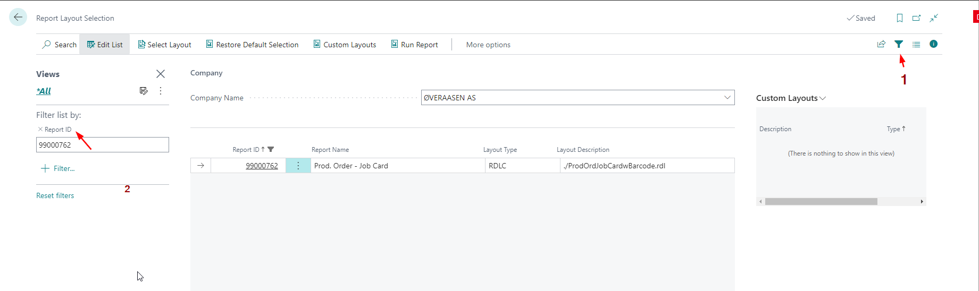Image resolution: width=979 pixels, height=291 pixels.
Task: Close the Views filter pane
Action: pos(161,74)
